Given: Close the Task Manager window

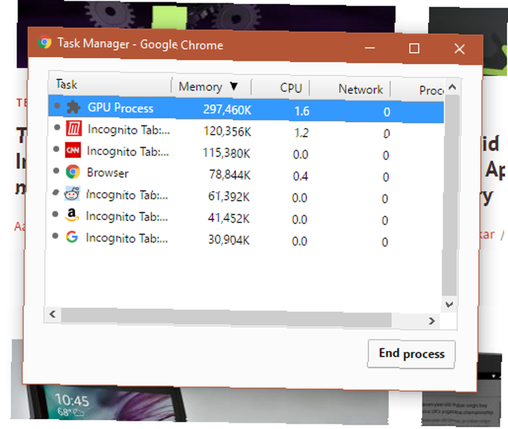Looking at the screenshot, I should coord(459,49).
